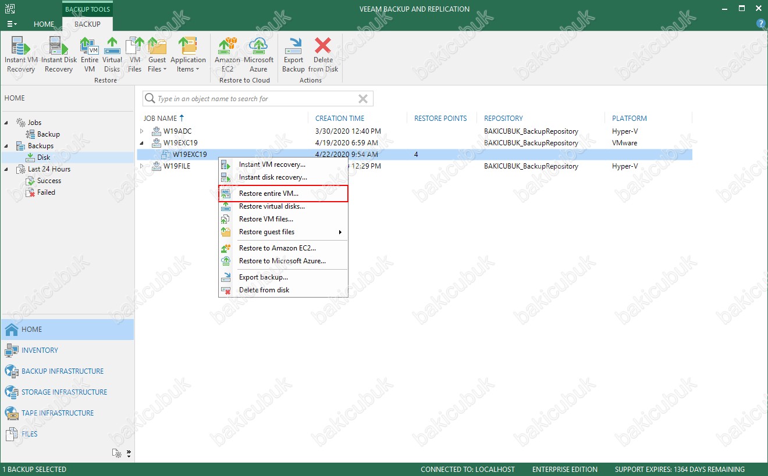Select Disk under Backups in tree
Image resolution: width=768 pixels, height=476 pixels.
pos(44,158)
